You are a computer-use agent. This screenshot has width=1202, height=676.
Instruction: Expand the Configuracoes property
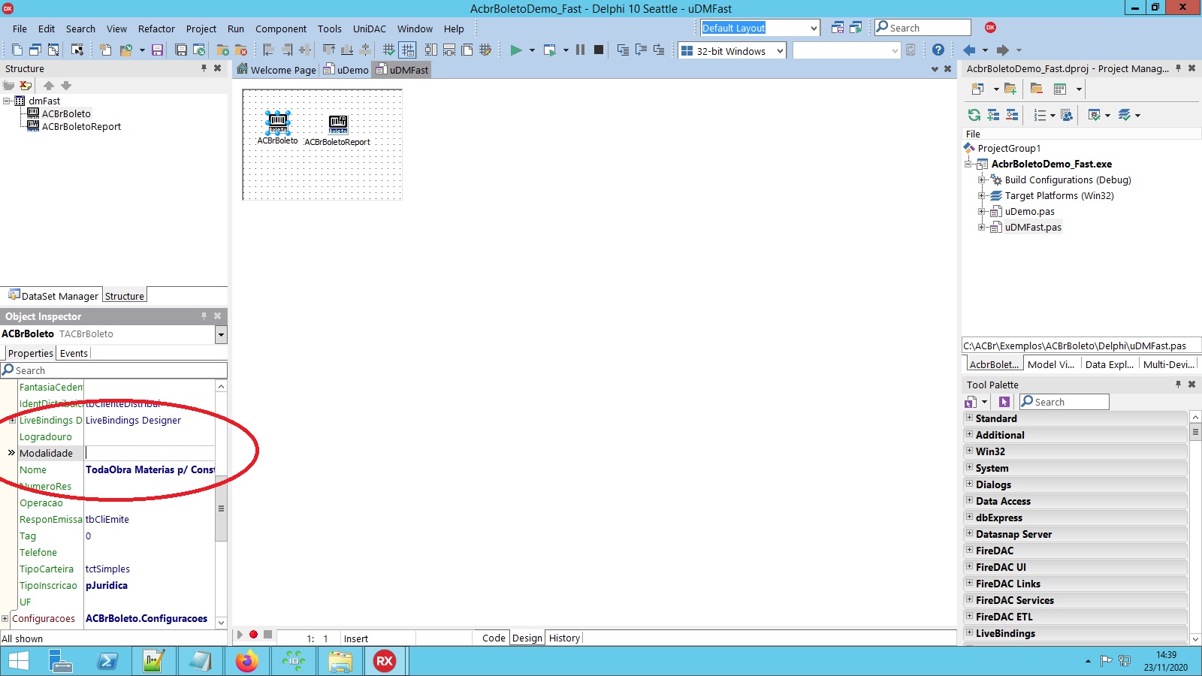[5, 619]
